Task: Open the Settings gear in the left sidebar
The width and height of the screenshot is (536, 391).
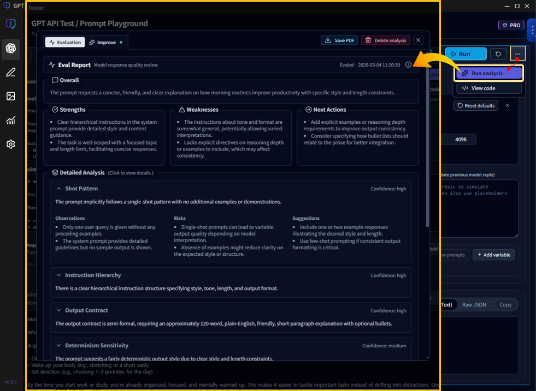Action: (x=11, y=143)
